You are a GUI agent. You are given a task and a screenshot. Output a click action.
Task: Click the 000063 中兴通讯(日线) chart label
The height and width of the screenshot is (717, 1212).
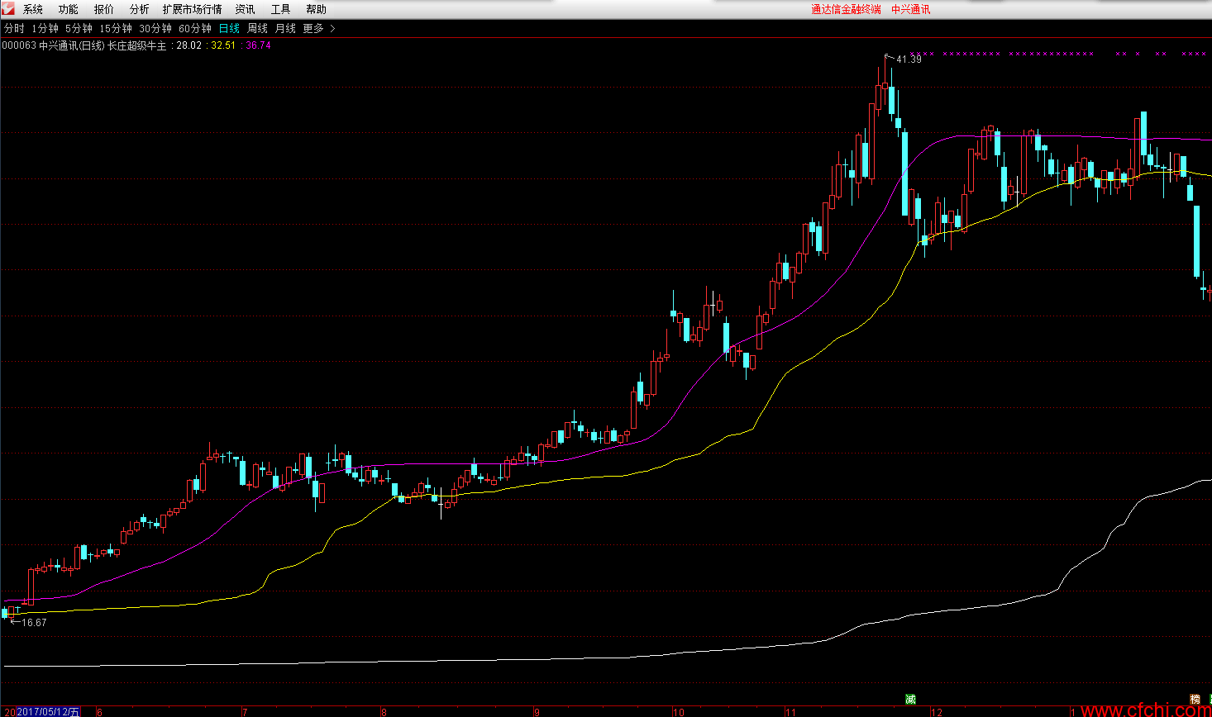point(54,45)
